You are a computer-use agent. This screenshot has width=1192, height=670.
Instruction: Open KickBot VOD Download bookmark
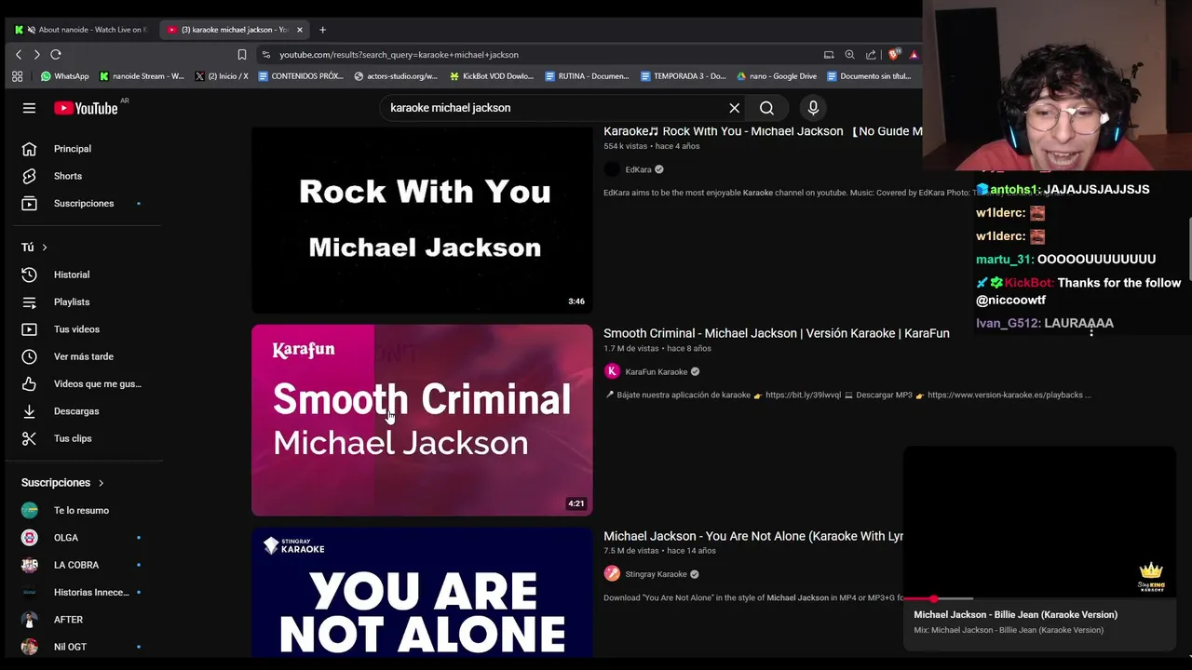coord(492,76)
